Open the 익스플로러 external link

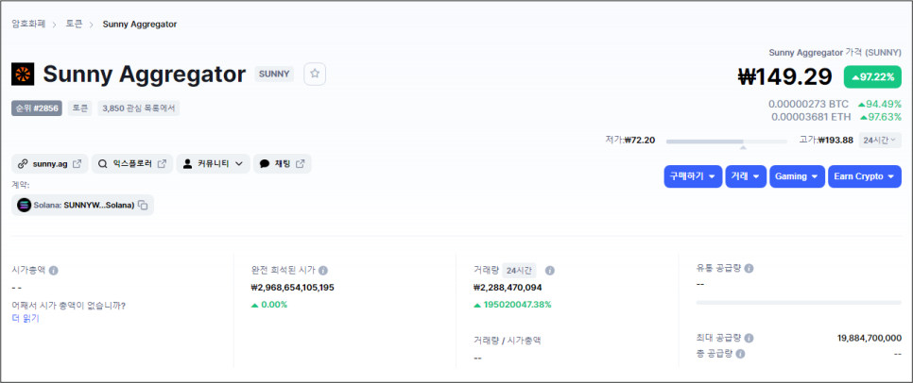point(132,164)
